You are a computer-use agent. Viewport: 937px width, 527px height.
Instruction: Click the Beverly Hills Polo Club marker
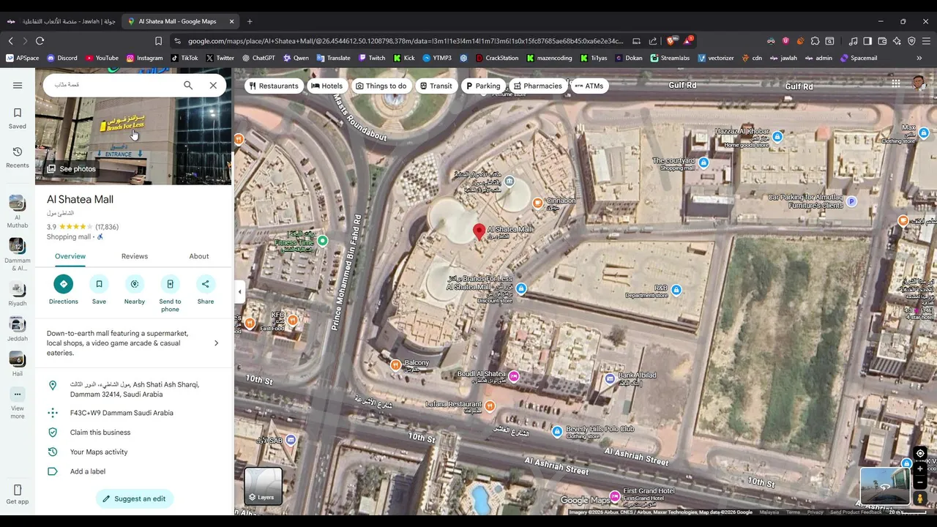coord(557,431)
